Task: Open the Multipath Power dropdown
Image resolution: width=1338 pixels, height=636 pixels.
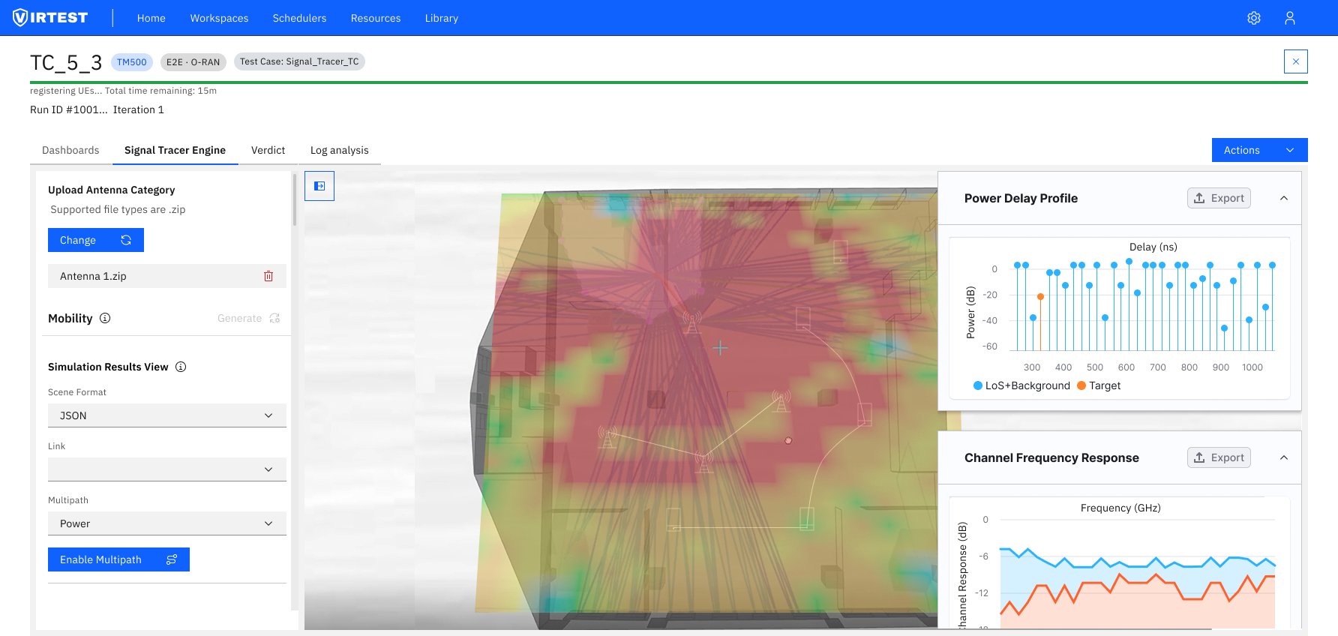Action: (166, 523)
